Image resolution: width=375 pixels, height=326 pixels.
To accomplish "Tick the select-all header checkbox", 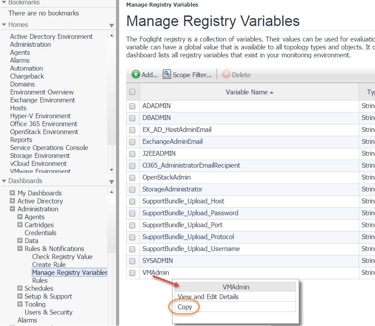I will [132, 92].
